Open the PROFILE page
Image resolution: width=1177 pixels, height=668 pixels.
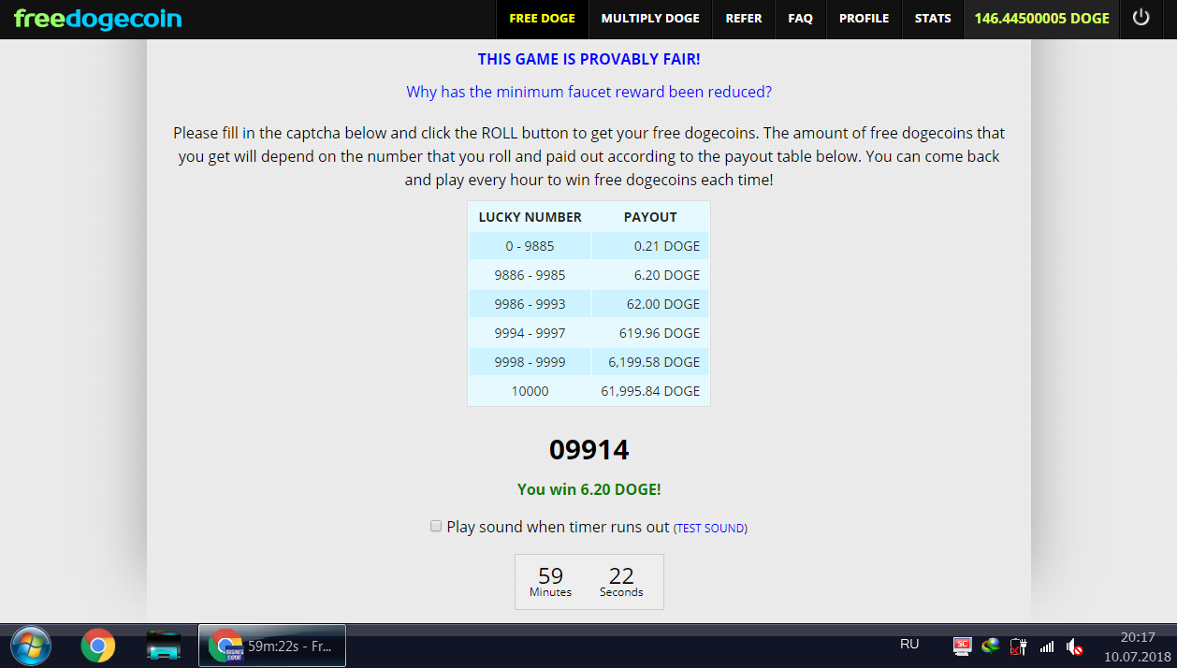[864, 19]
